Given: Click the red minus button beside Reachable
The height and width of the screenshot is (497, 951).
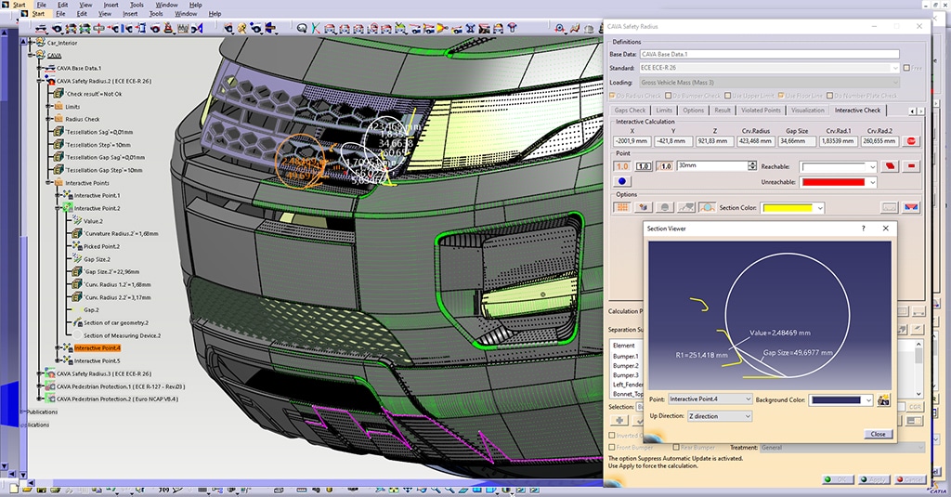Looking at the screenshot, I should click(x=911, y=166).
